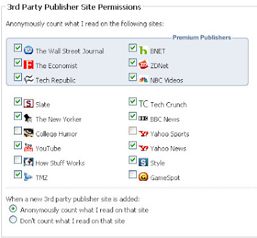Click The New Yorker label
The height and width of the screenshot is (238, 257).
point(58,119)
